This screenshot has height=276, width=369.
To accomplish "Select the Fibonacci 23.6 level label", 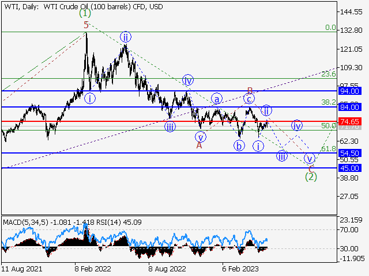I will [329, 74].
